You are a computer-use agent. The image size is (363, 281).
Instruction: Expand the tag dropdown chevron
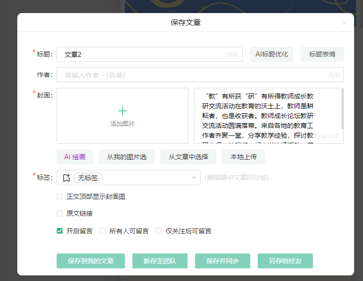coord(194,177)
